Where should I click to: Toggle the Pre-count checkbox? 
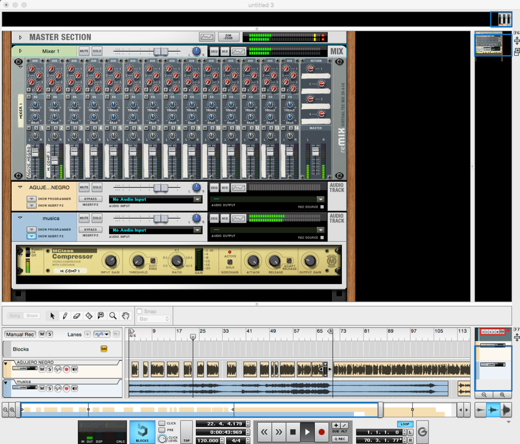pyautogui.click(x=162, y=430)
